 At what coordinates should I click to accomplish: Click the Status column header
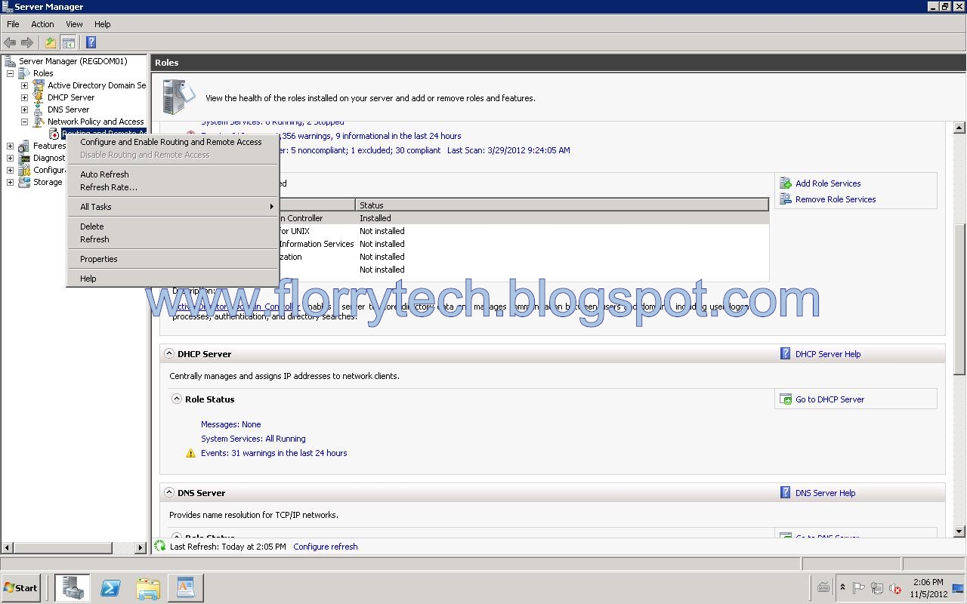pyautogui.click(x=561, y=205)
